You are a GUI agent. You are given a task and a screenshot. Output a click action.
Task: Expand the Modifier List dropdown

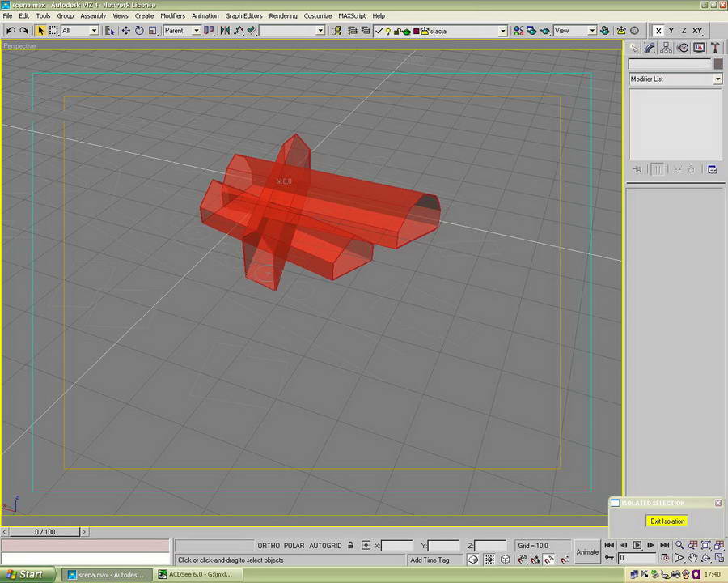[x=717, y=79]
